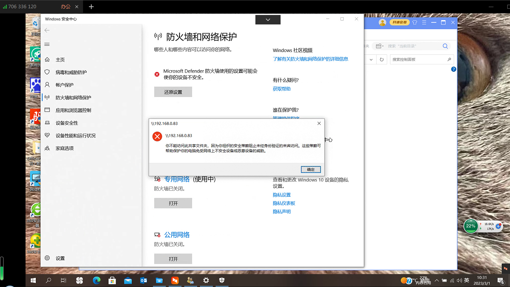
Task: Open Microsoft Store from the taskbar
Action: pos(112,280)
